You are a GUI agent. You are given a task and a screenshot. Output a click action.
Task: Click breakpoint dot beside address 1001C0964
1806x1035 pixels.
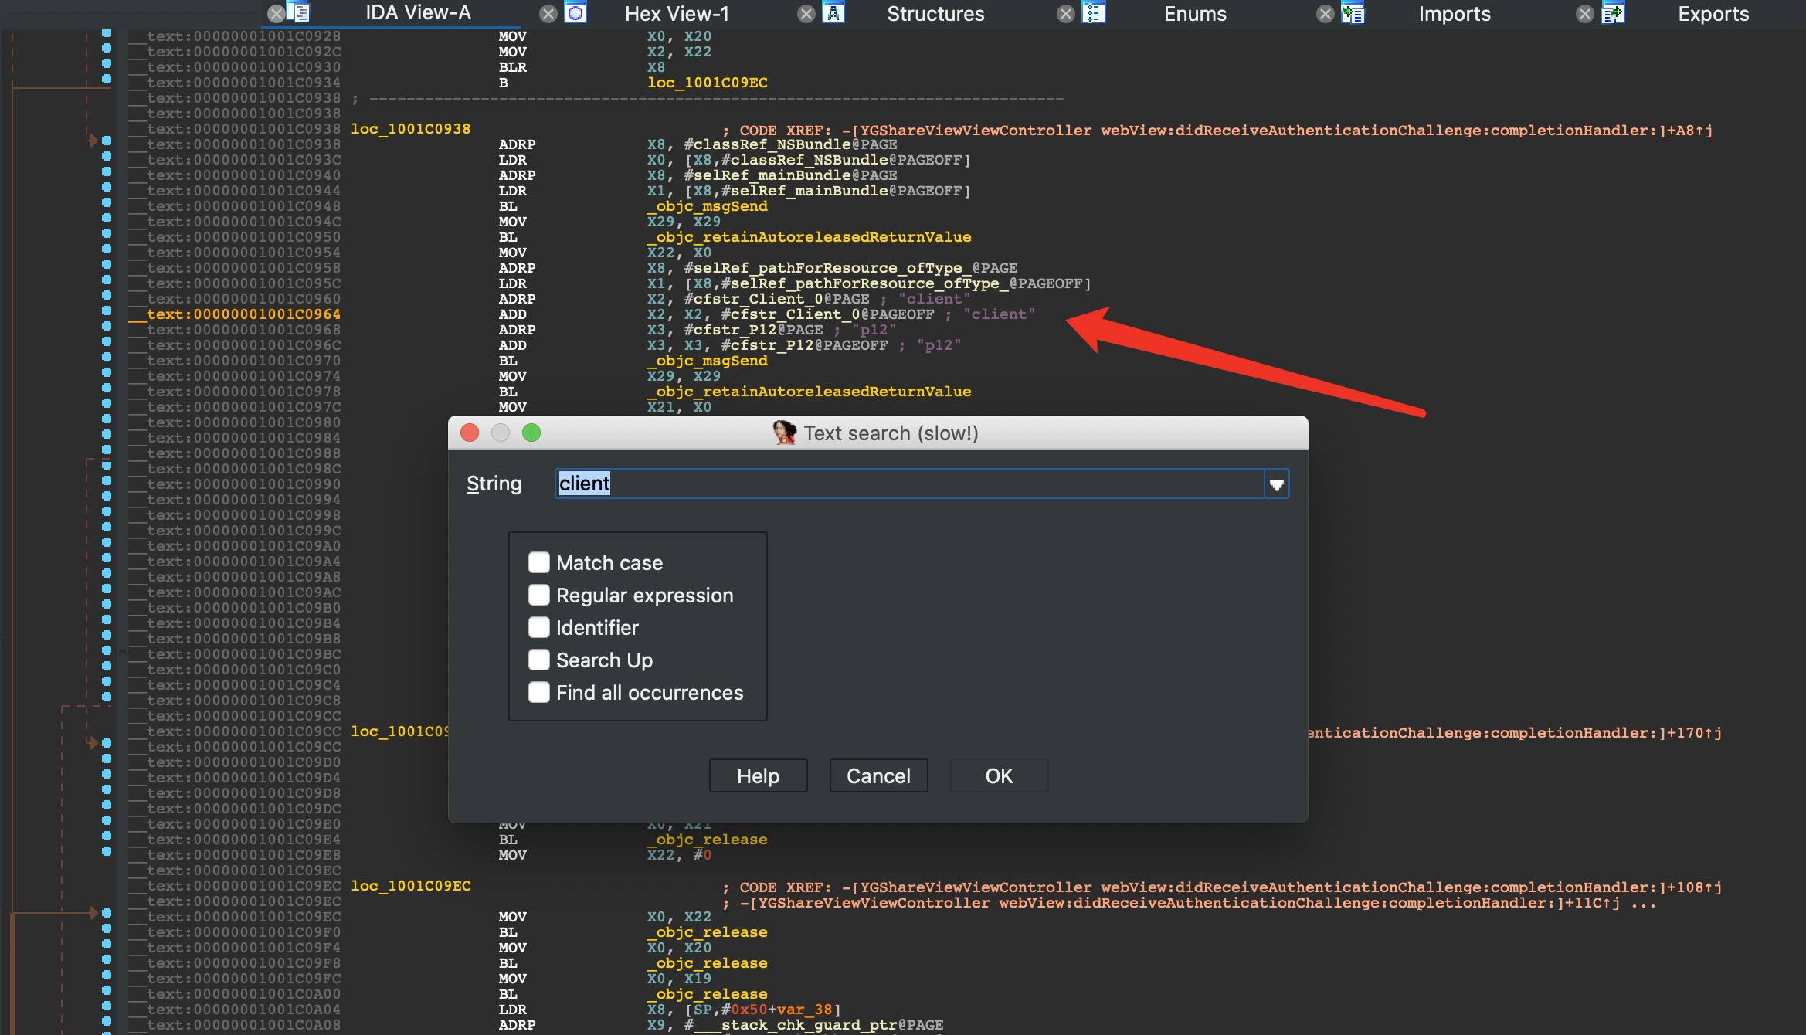(107, 310)
